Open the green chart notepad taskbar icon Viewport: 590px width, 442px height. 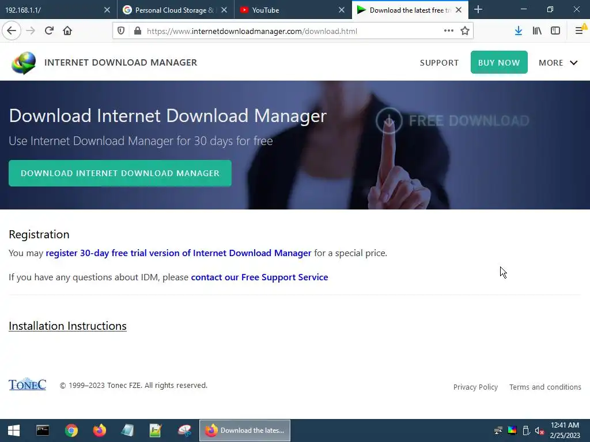(x=156, y=430)
